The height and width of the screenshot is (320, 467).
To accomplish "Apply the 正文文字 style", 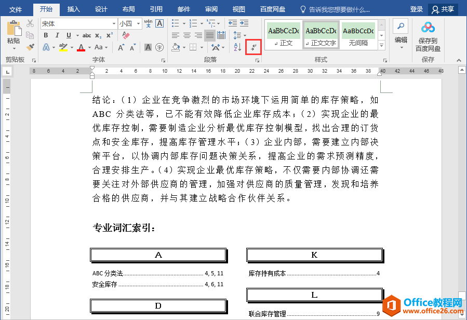I will click(x=321, y=35).
